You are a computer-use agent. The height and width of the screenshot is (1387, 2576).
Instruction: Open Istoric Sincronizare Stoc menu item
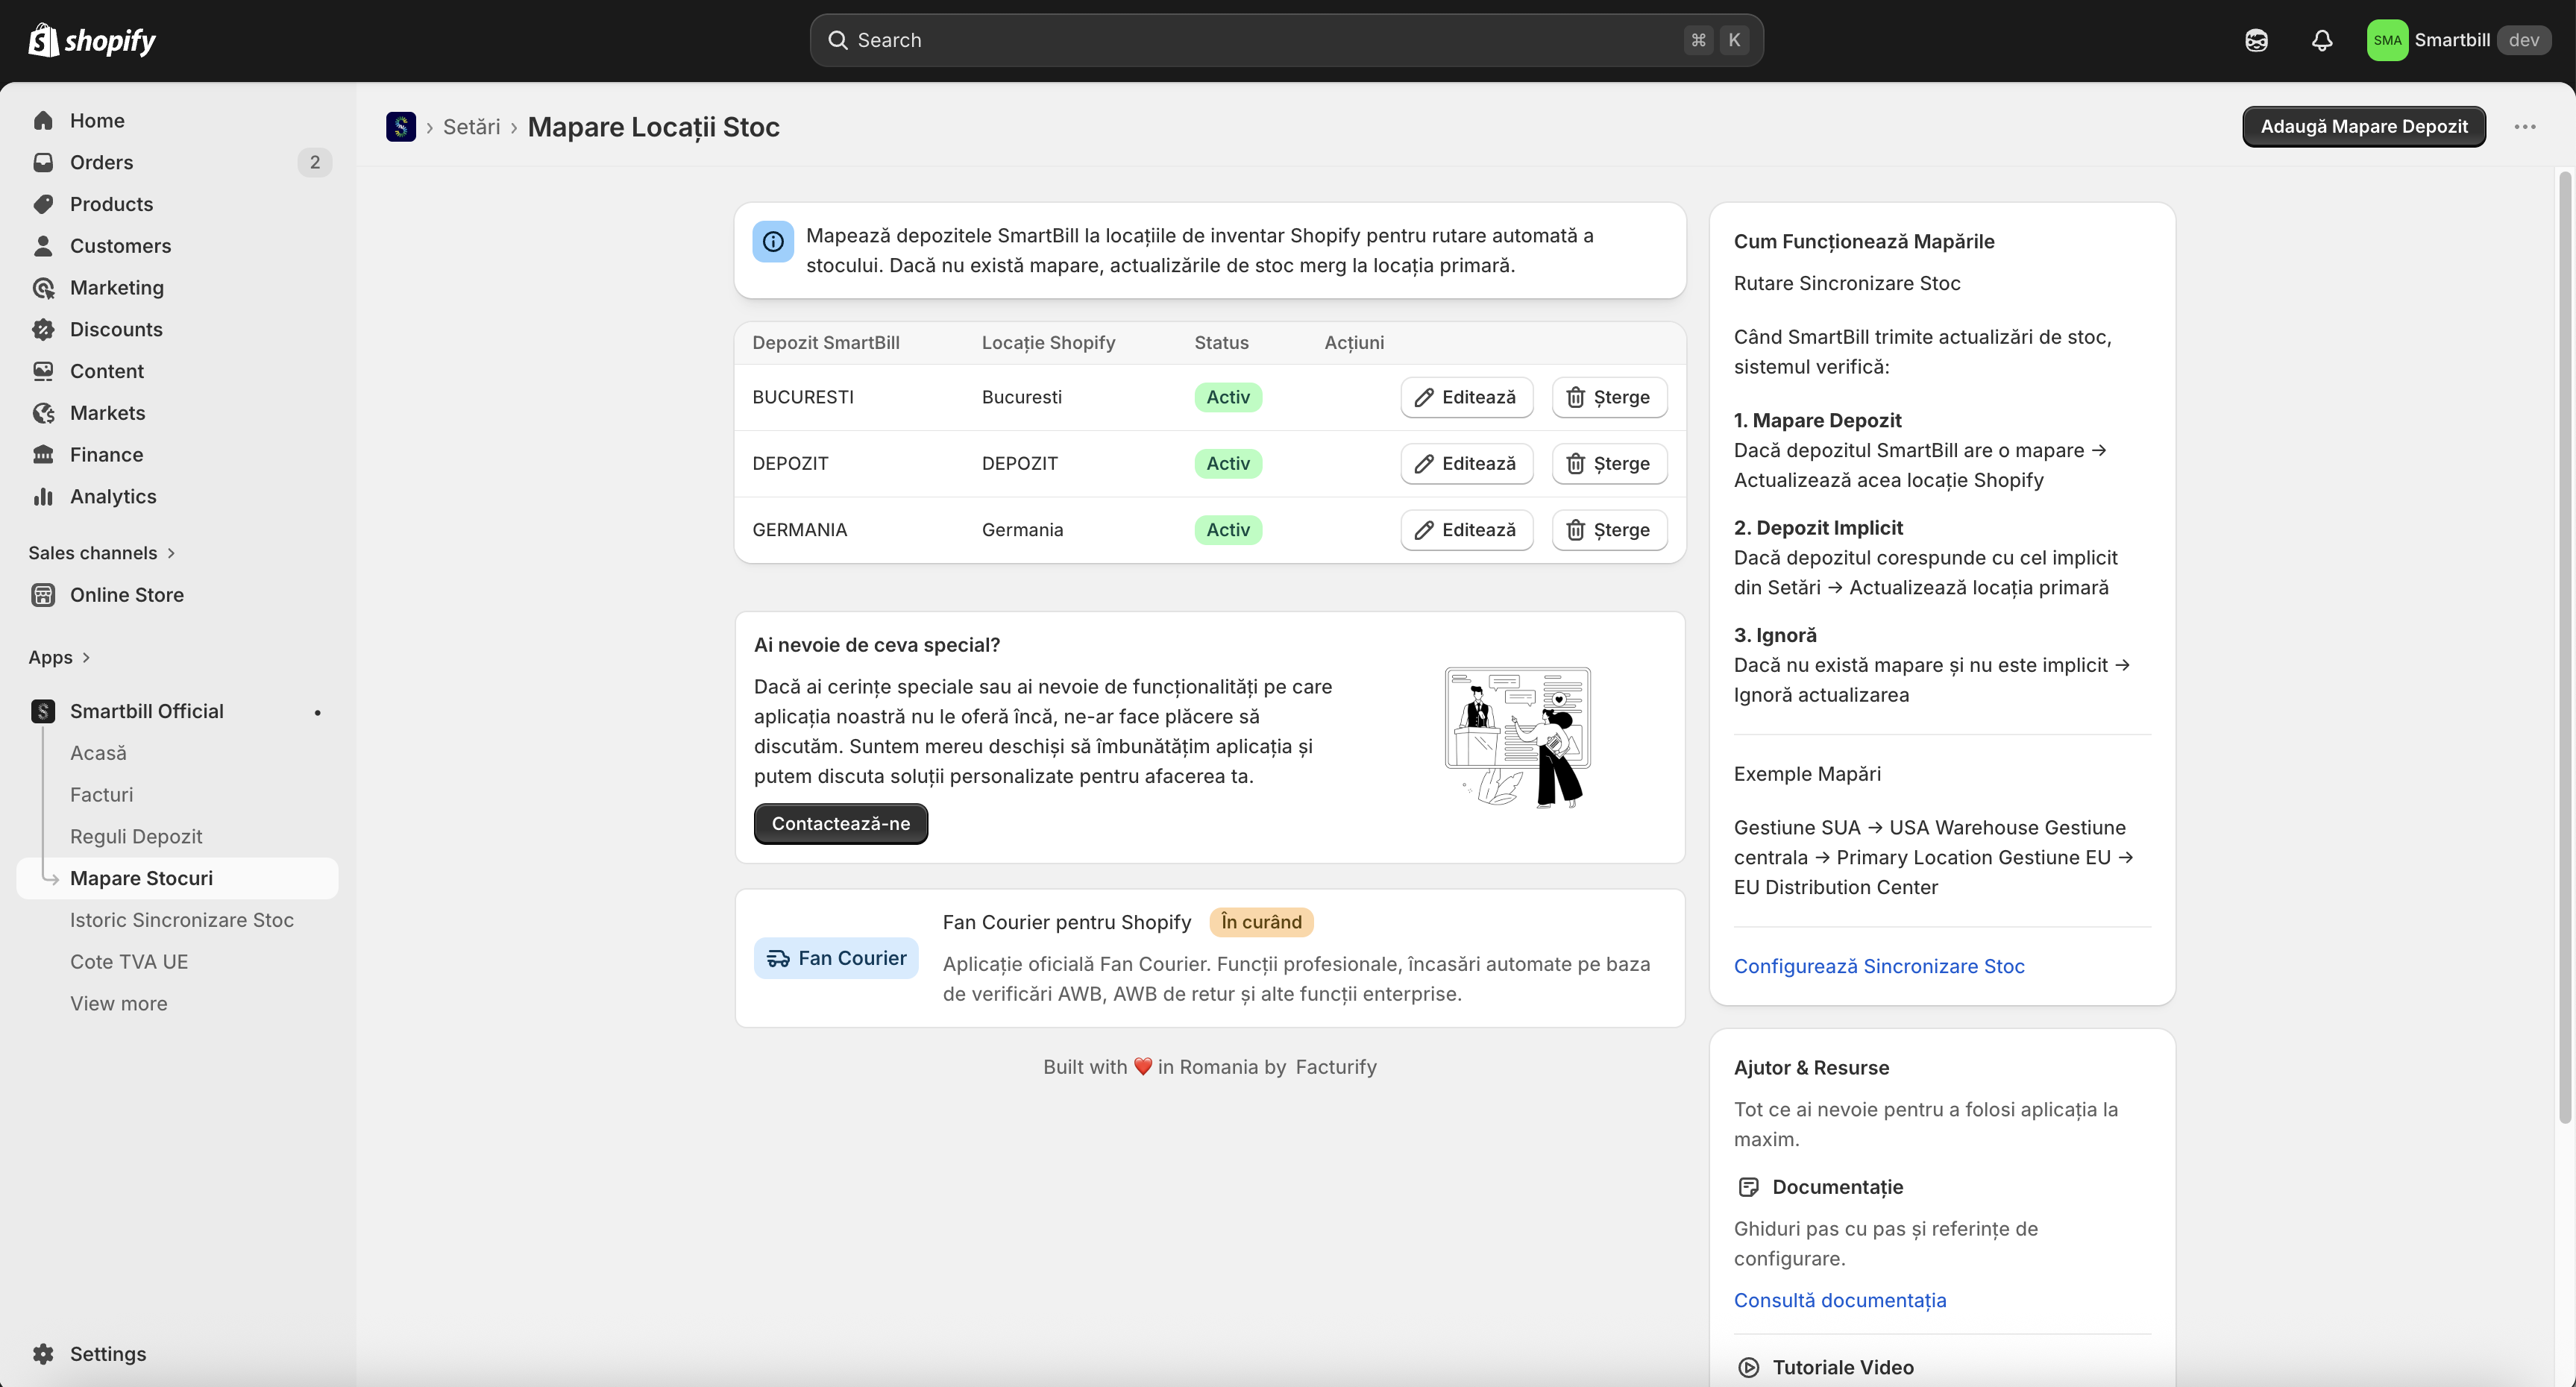[182, 920]
